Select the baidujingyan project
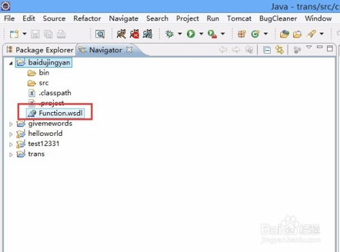The image size is (340, 252). 44,62
